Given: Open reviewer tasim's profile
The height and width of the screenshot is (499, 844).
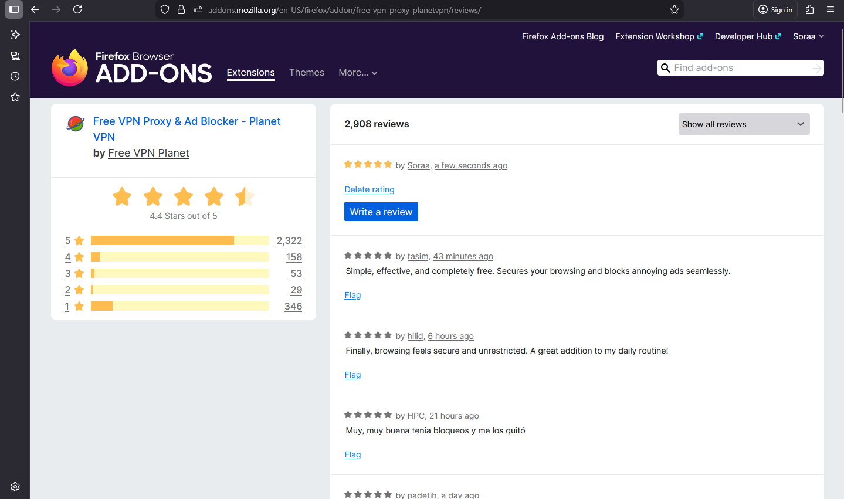Looking at the screenshot, I should 418,256.
